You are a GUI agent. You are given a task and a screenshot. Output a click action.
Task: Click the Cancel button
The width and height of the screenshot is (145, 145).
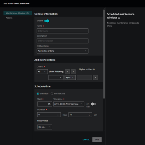(86, 140)
